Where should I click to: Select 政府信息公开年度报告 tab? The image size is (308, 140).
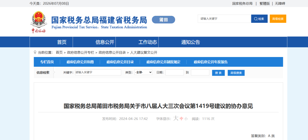(211, 62)
